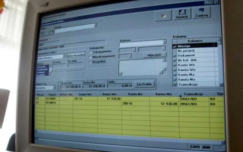
Task: Click the Konto Wn table column header
Action: click(x=85, y=94)
